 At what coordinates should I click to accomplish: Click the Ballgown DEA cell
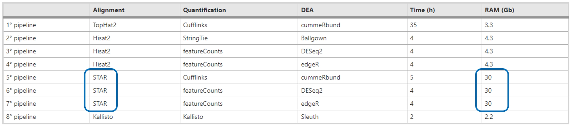314,38
